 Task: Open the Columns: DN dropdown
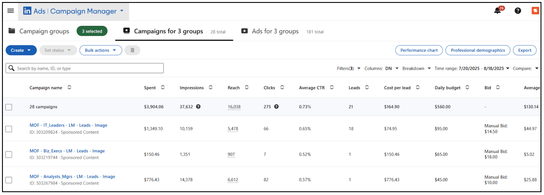[381, 68]
